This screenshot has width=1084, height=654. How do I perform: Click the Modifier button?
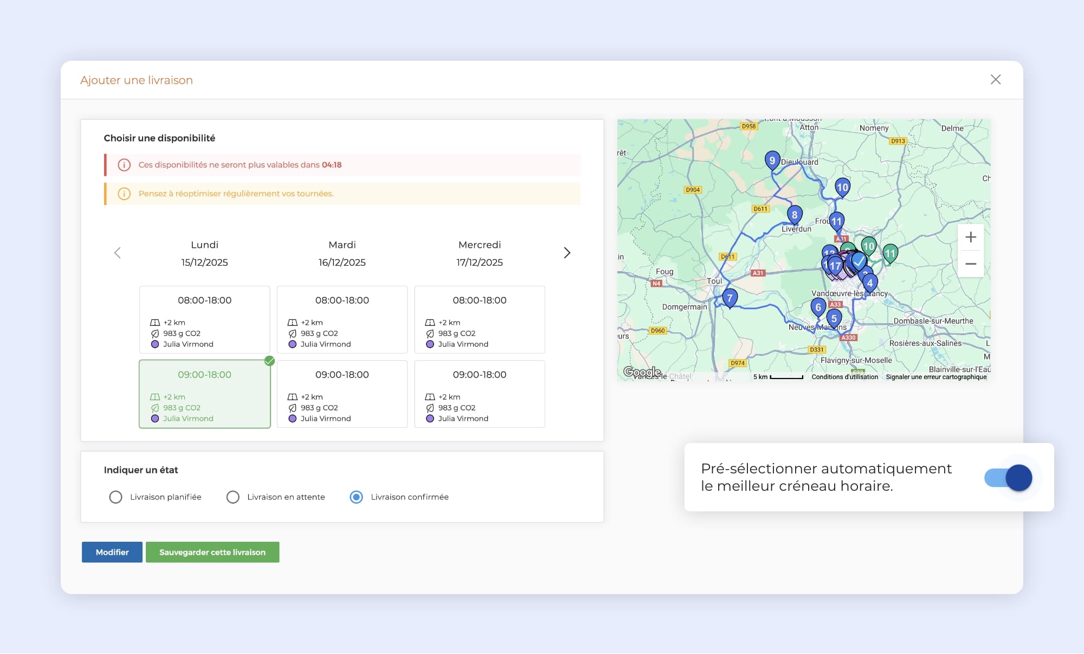pyautogui.click(x=112, y=552)
